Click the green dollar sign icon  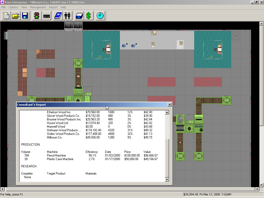(88, 16)
